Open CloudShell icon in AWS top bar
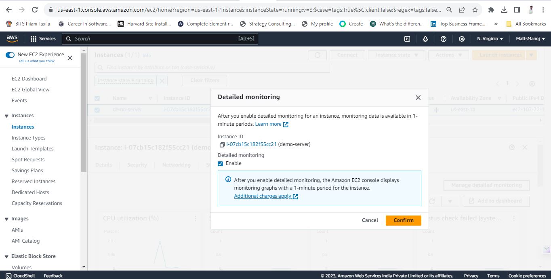This screenshot has width=551, height=279. 408,39
